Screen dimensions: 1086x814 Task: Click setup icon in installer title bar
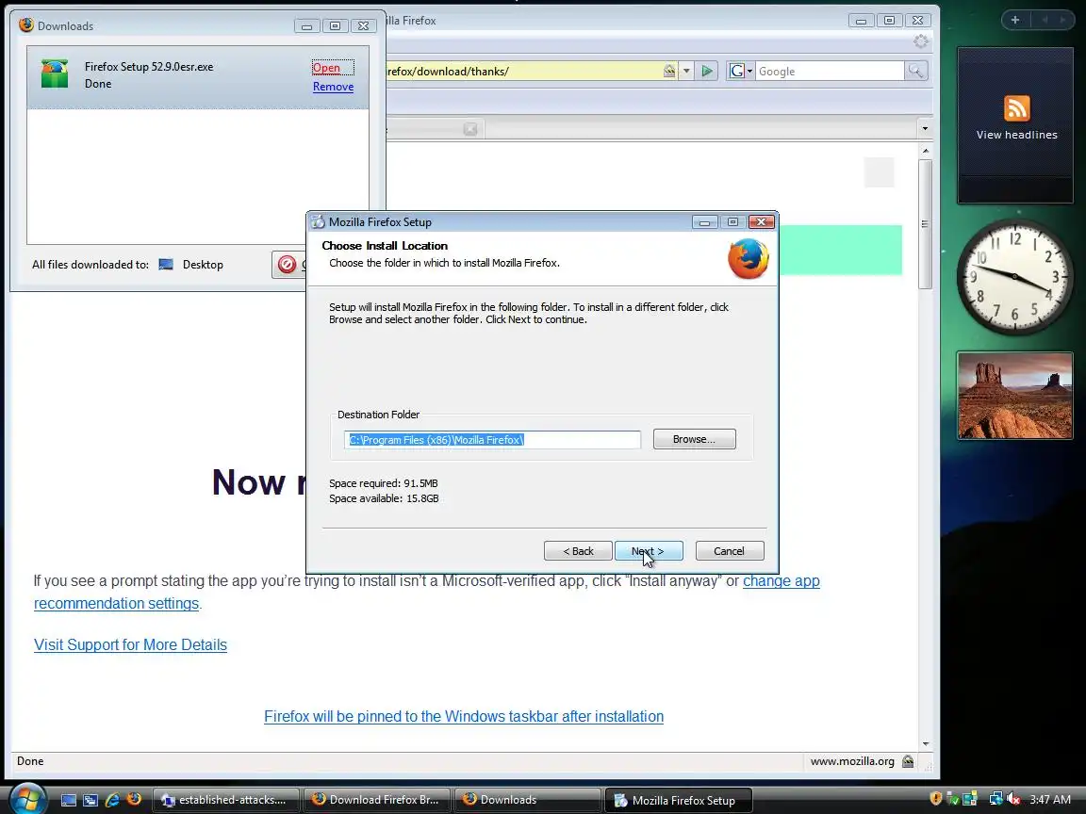pos(318,221)
